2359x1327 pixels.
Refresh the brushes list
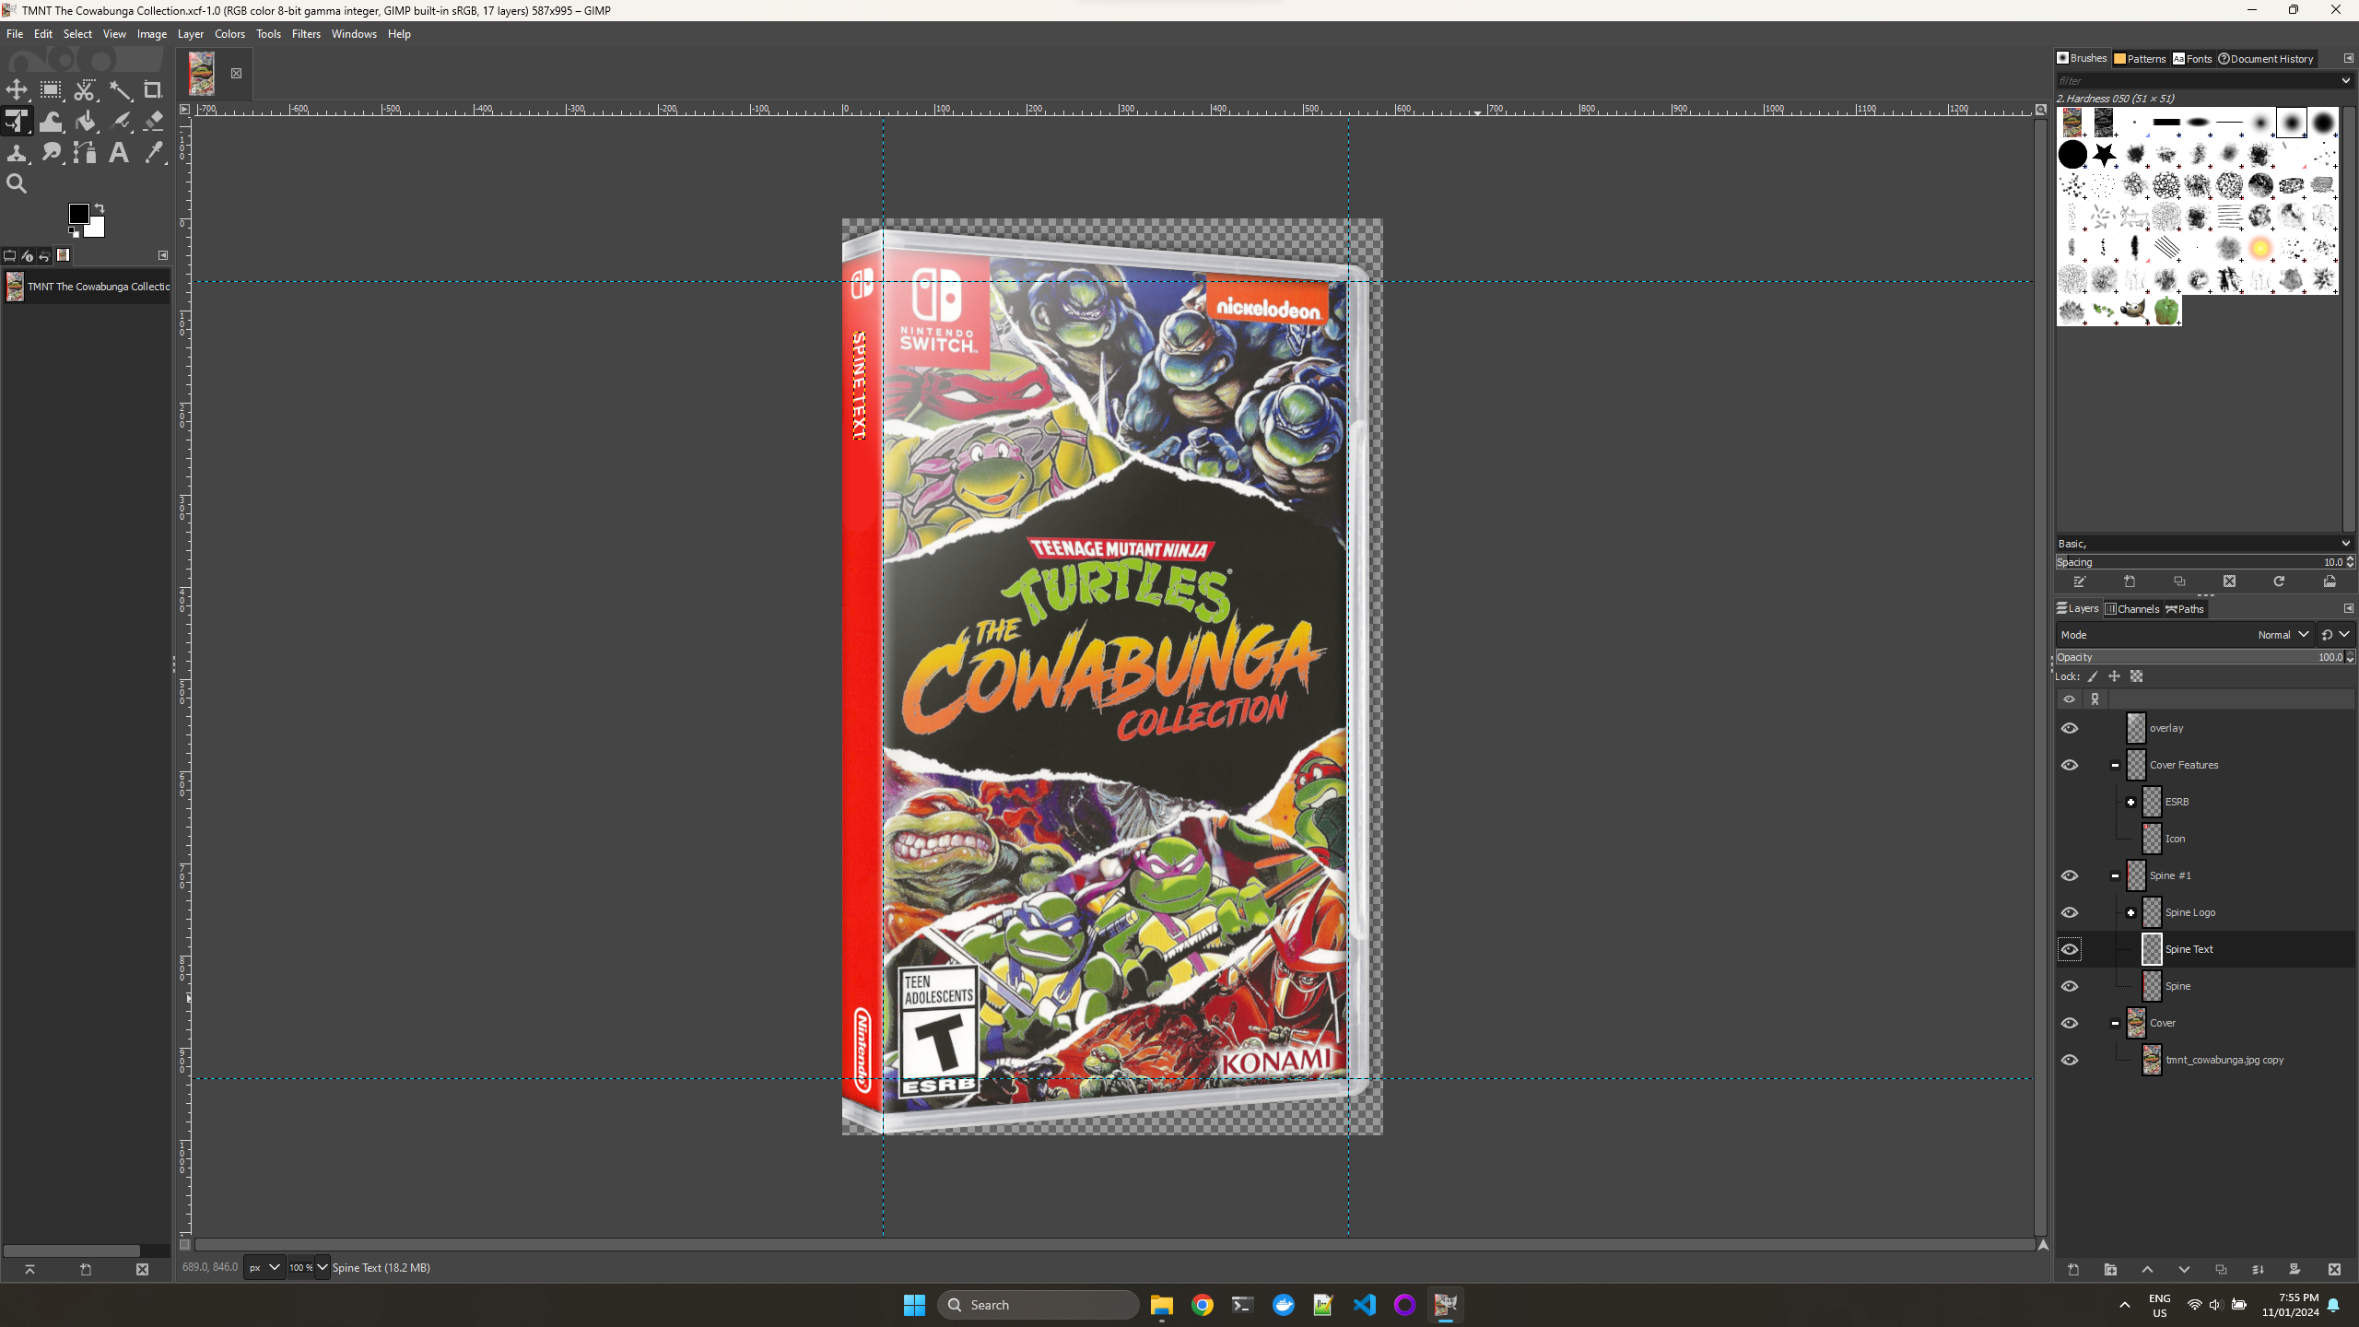(x=2279, y=581)
